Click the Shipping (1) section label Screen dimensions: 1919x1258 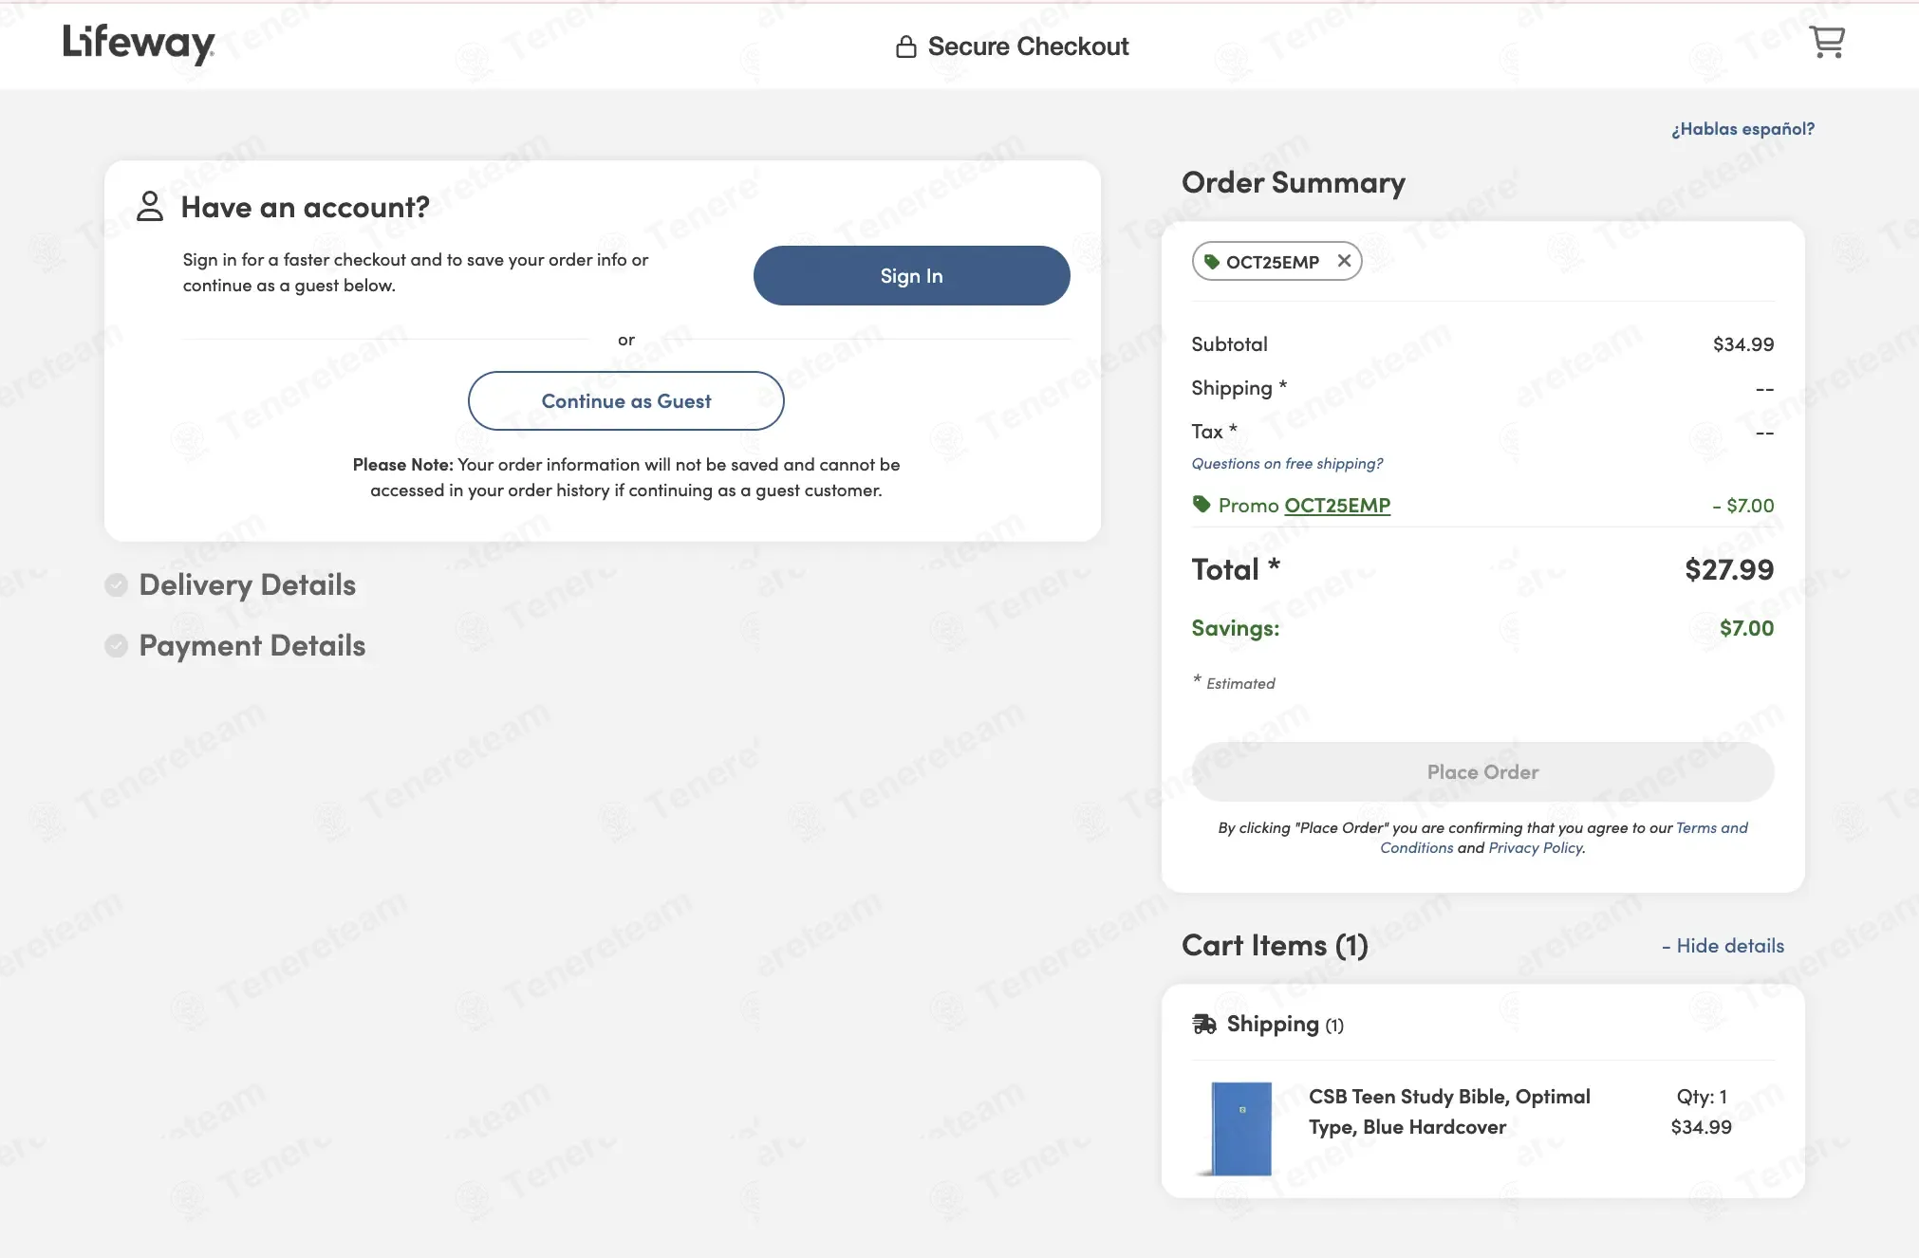pos(1285,1025)
